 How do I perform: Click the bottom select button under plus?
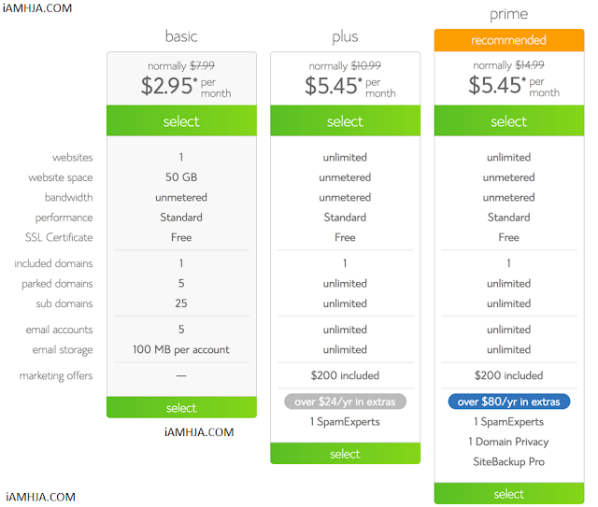pyautogui.click(x=345, y=453)
